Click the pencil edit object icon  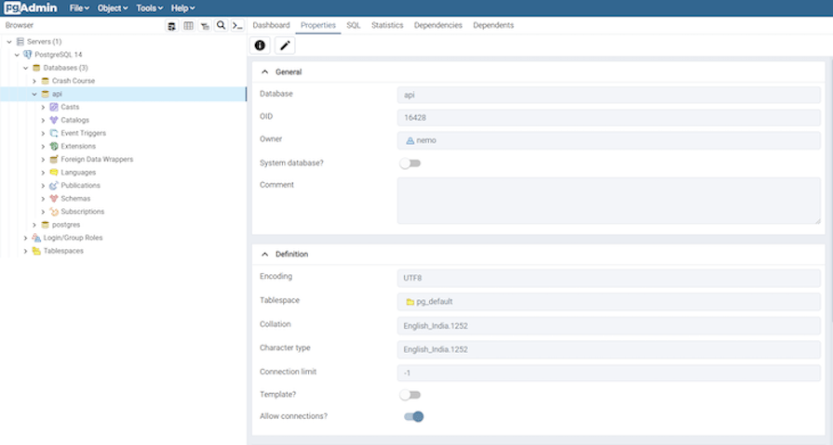click(x=285, y=46)
